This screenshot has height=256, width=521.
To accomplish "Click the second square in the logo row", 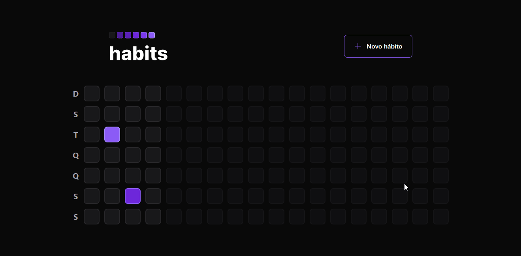I will click(x=120, y=35).
